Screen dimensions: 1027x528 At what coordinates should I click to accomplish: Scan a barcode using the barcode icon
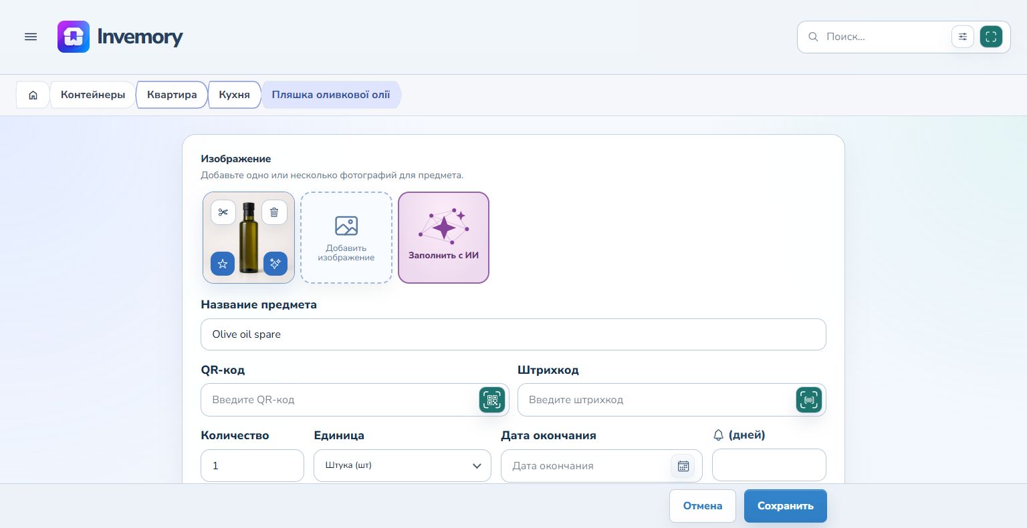coord(809,400)
